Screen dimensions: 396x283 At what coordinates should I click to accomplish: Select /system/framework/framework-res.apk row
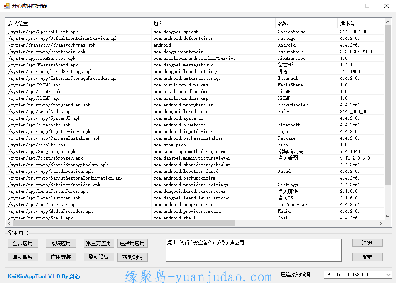click(x=195, y=45)
